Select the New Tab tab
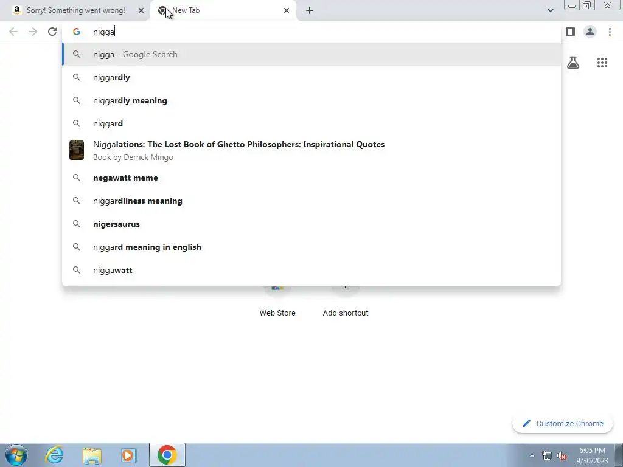The width and height of the screenshot is (623, 467). coord(223,10)
